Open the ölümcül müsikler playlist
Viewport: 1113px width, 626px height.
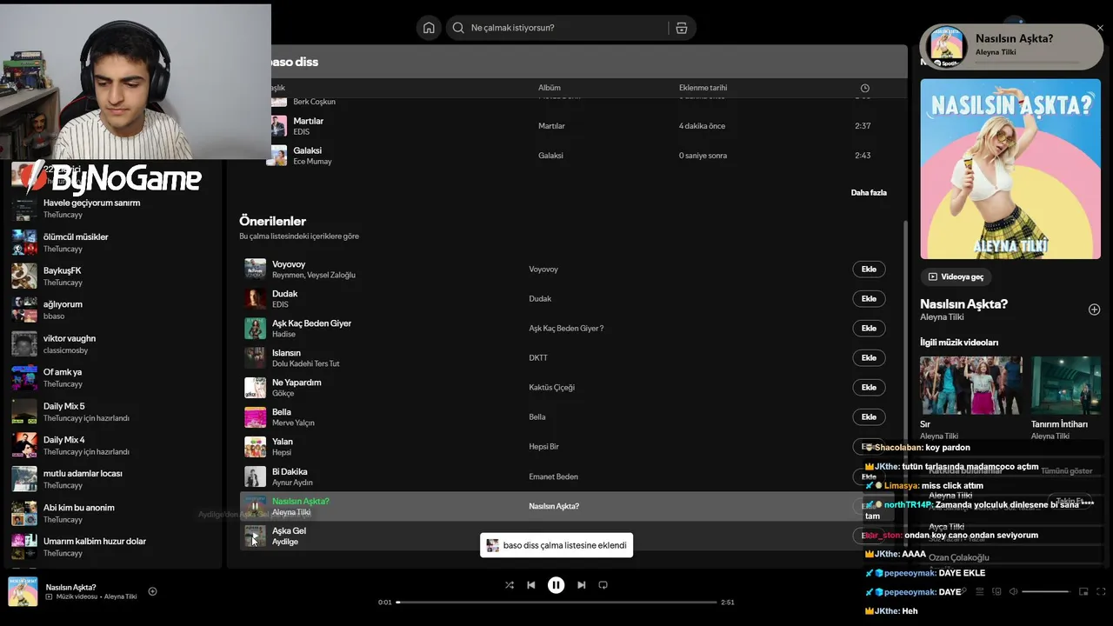tap(76, 236)
